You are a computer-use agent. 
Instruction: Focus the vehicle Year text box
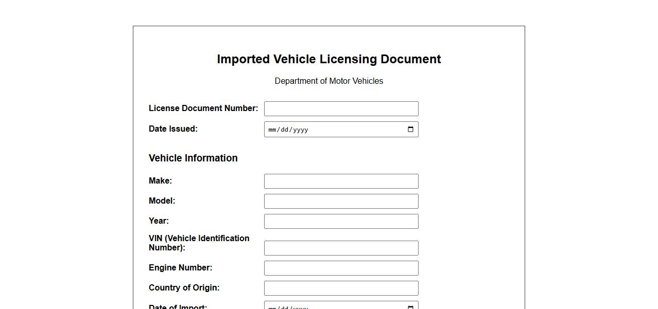point(341,222)
